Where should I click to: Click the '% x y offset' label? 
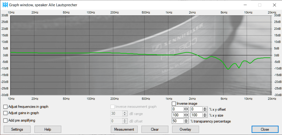(x=218, y=109)
